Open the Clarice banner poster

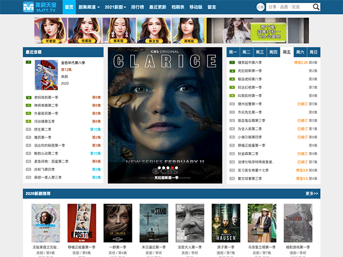[x=165, y=116]
